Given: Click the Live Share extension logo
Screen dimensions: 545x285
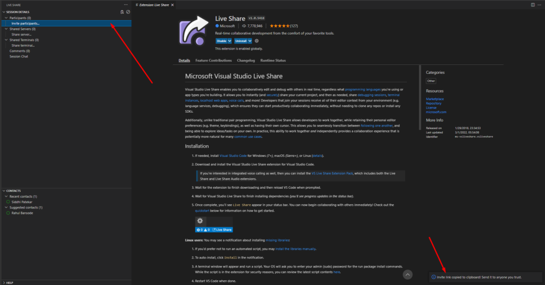Looking at the screenshot, I should click(194, 31).
